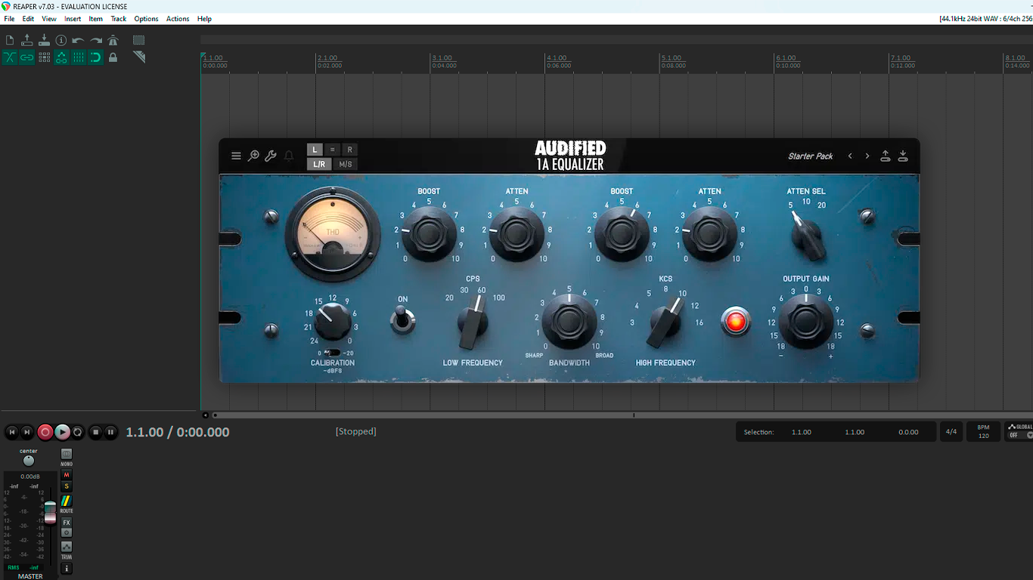
Task: Click the OUTPUT GAIN knob
Action: (x=806, y=321)
